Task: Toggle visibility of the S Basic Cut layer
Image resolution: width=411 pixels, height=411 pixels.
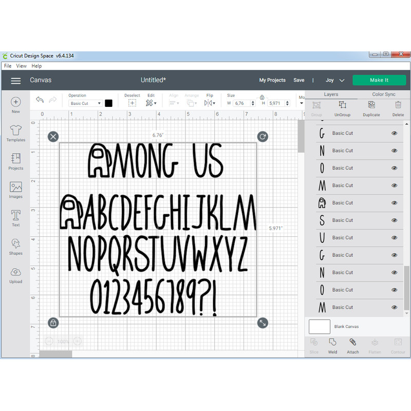Action: click(x=395, y=220)
